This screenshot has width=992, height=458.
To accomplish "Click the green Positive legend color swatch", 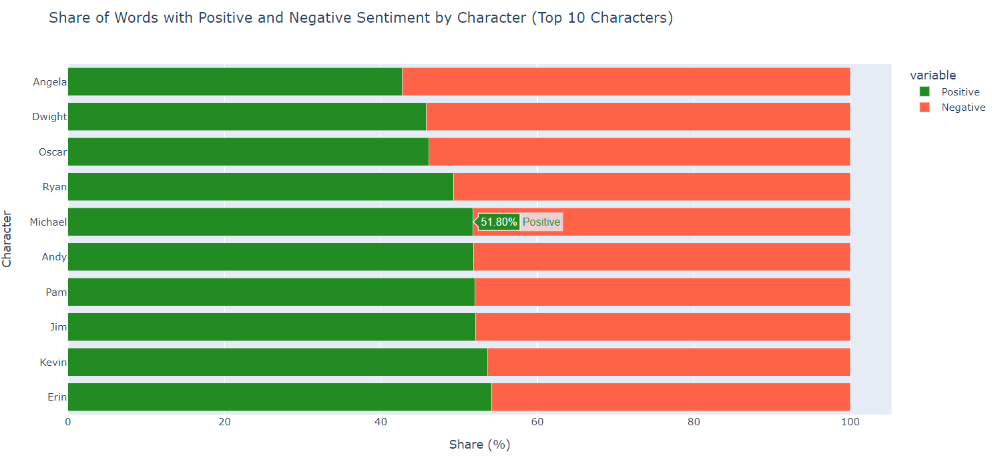I will [x=925, y=92].
